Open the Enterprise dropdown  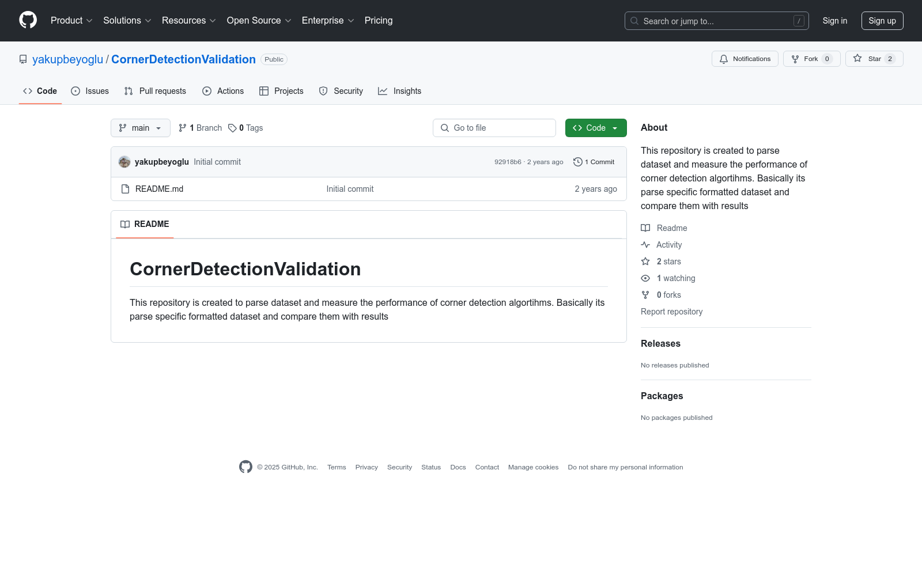tap(328, 21)
